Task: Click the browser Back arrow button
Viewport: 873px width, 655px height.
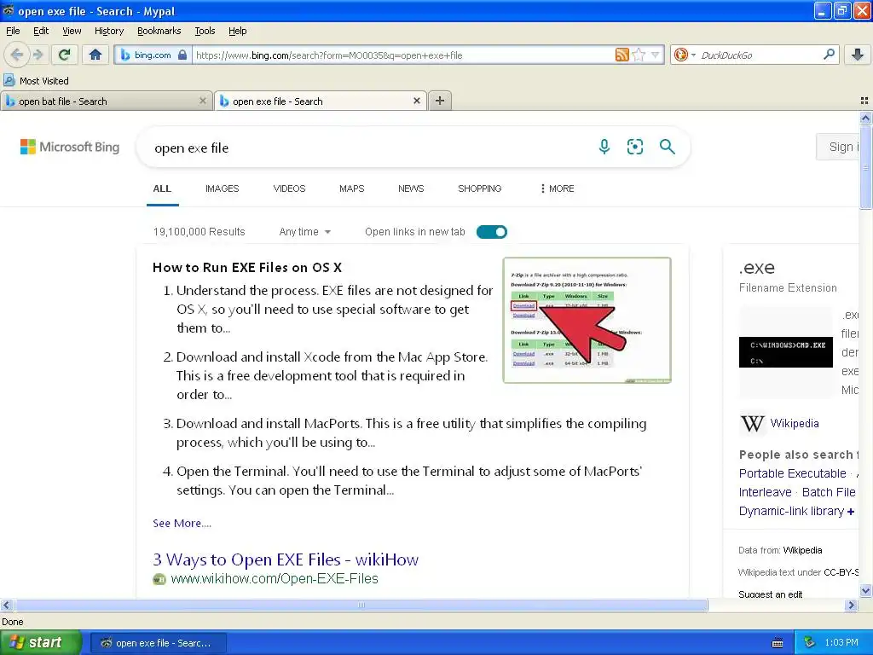Action: tap(17, 55)
